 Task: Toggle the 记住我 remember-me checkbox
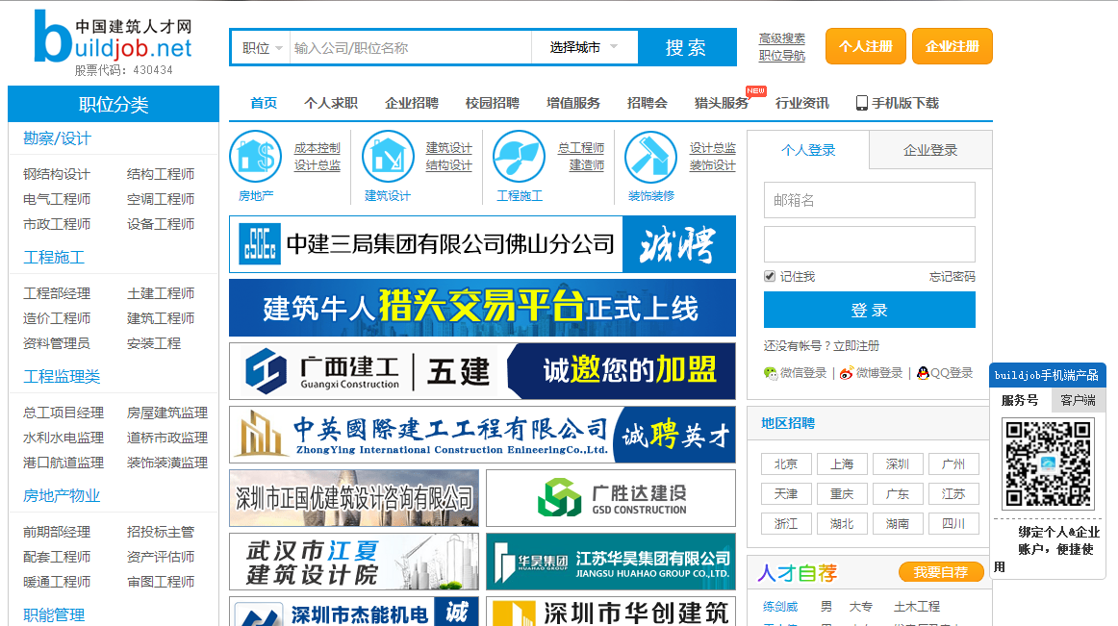tap(770, 276)
